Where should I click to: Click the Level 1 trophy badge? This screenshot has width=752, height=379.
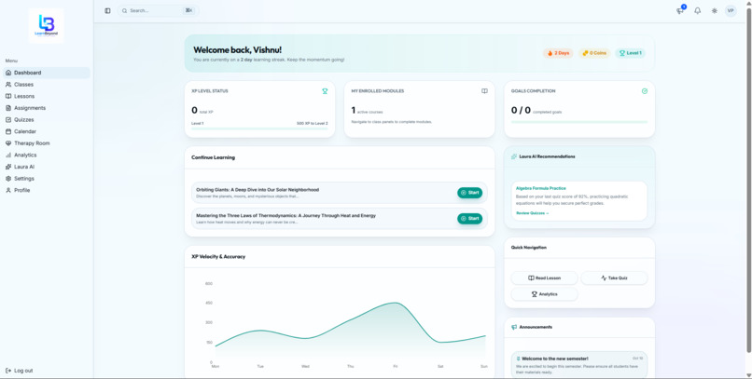point(630,53)
